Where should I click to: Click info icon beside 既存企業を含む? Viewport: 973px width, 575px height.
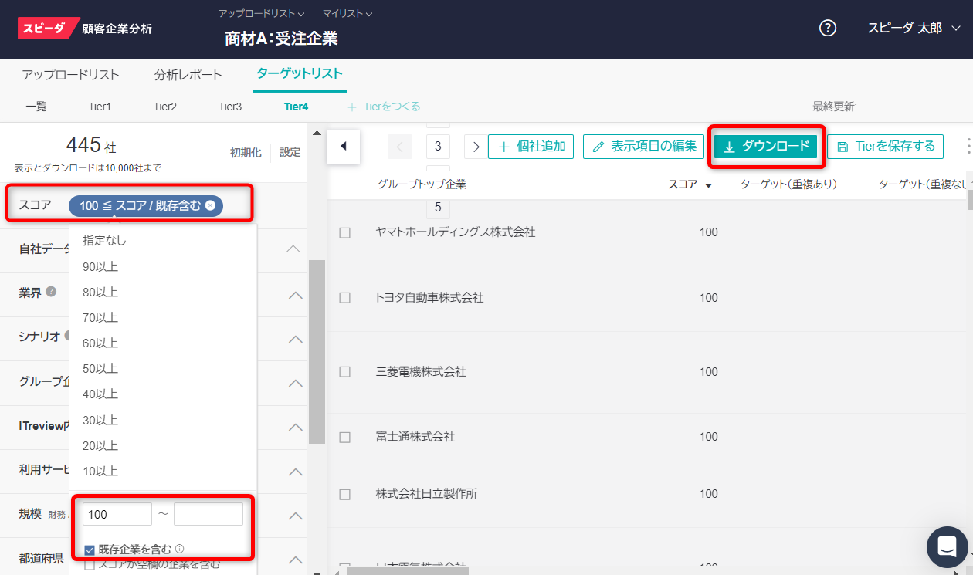coord(180,550)
